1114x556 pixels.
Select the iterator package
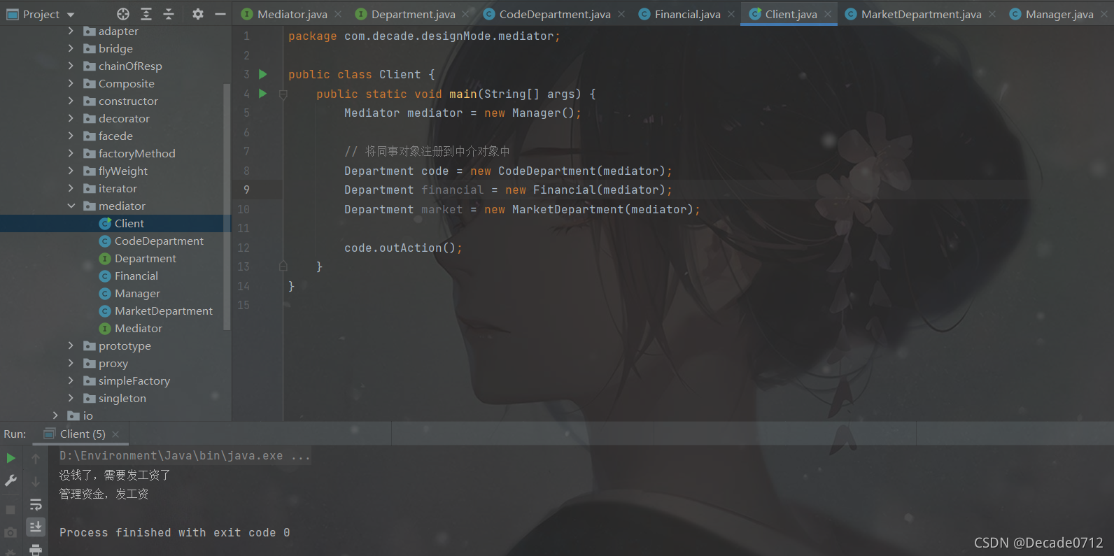(118, 188)
